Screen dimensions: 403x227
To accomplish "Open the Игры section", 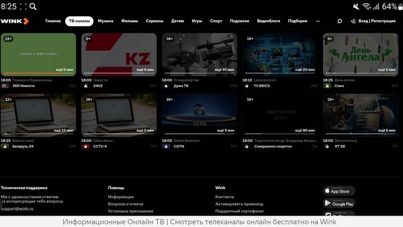I will tap(197, 21).
